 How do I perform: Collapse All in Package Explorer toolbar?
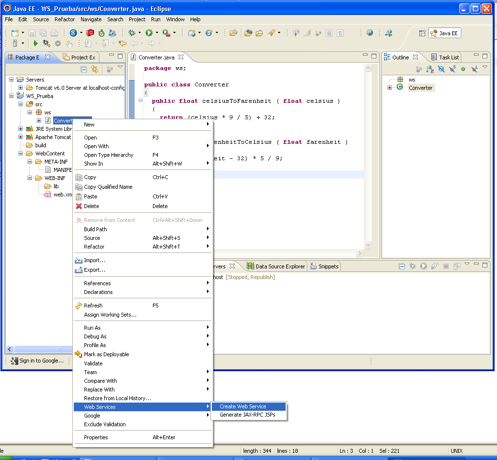click(x=84, y=69)
